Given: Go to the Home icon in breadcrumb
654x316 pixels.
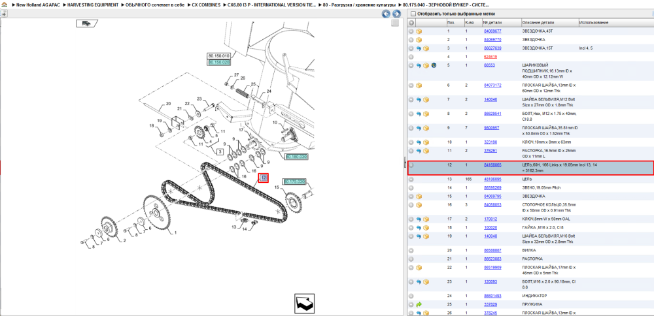Looking at the screenshot, I should point(4,5).
